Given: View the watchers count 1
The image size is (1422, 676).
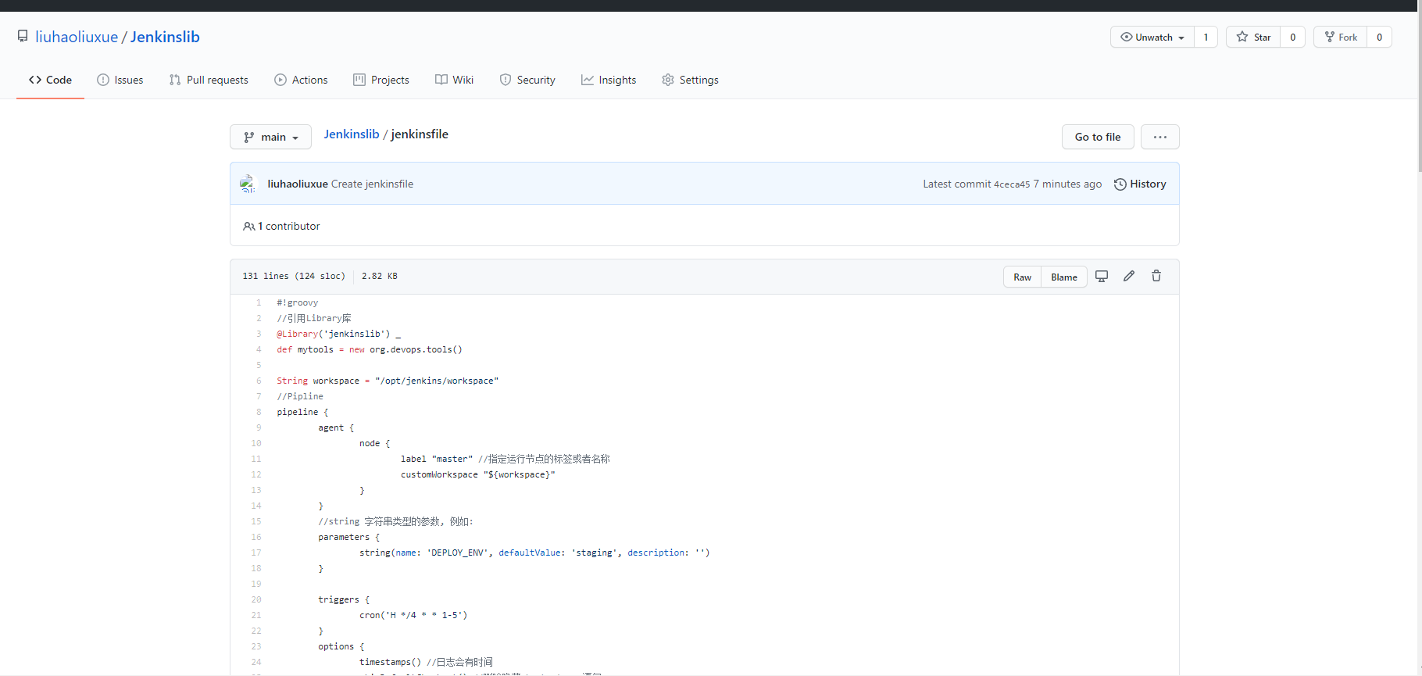Looking at the screenshot, I should (1206, 37).
